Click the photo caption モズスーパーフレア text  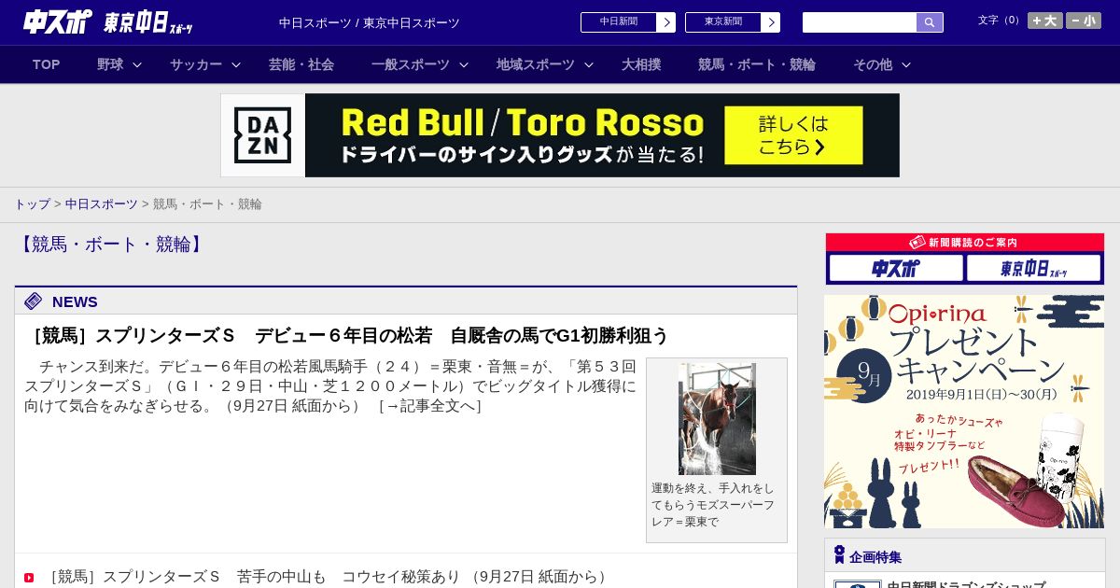coord(713,505)
